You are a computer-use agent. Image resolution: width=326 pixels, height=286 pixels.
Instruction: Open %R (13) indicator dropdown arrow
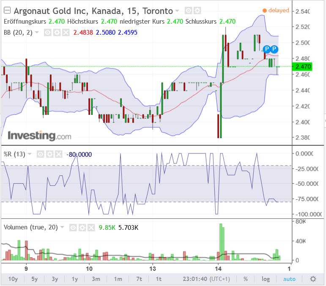pos(30,154)
